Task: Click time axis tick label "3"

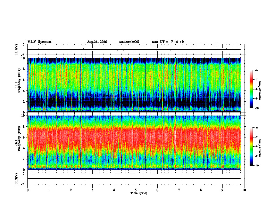Action: click(92, 190)
